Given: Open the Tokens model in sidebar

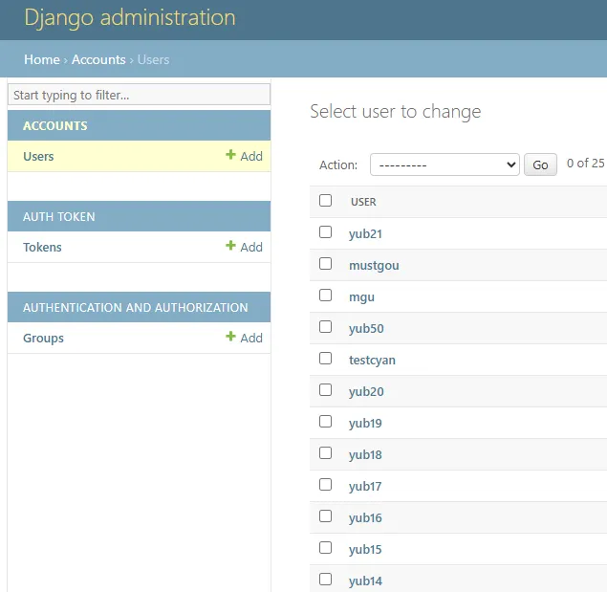Looking at the screenshot, I should (x=42, y=247).
